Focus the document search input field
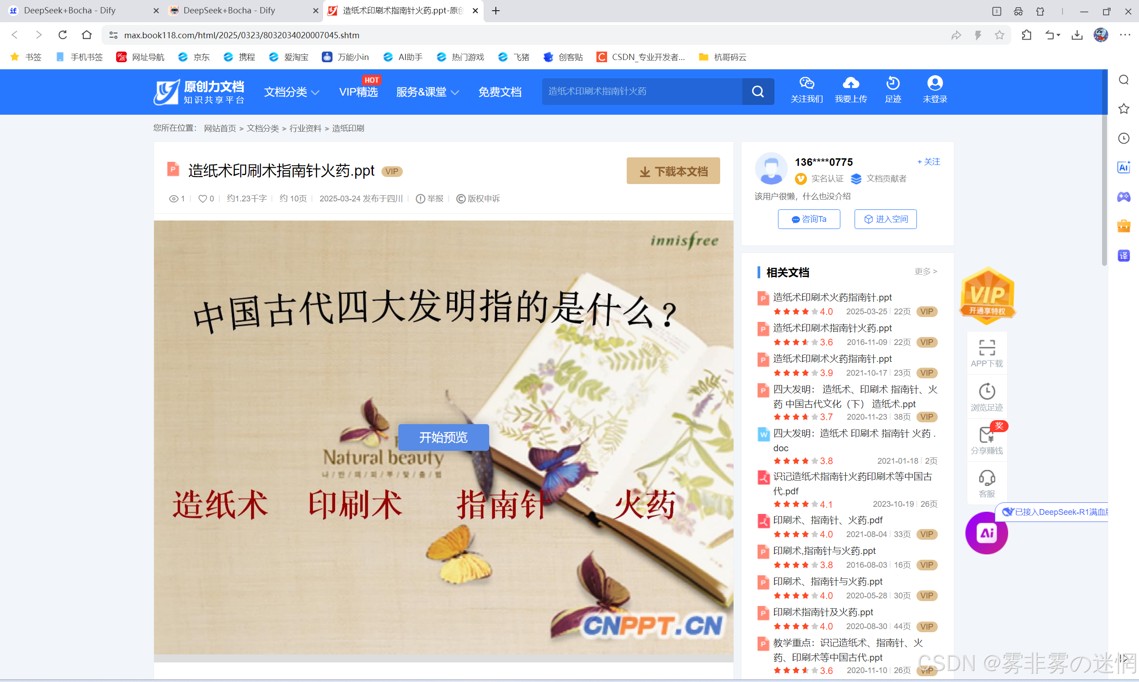1139x682 pixels. pyautogui.click(x=641, y=92)
